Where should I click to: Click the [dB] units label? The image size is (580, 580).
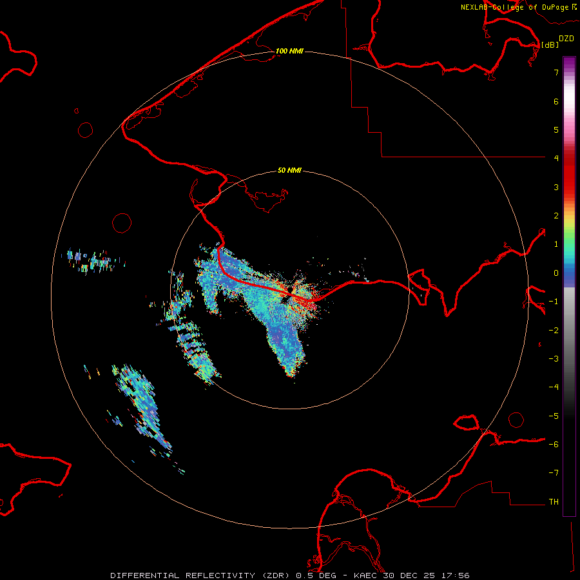pyautogui.click(x=550, y=45)
